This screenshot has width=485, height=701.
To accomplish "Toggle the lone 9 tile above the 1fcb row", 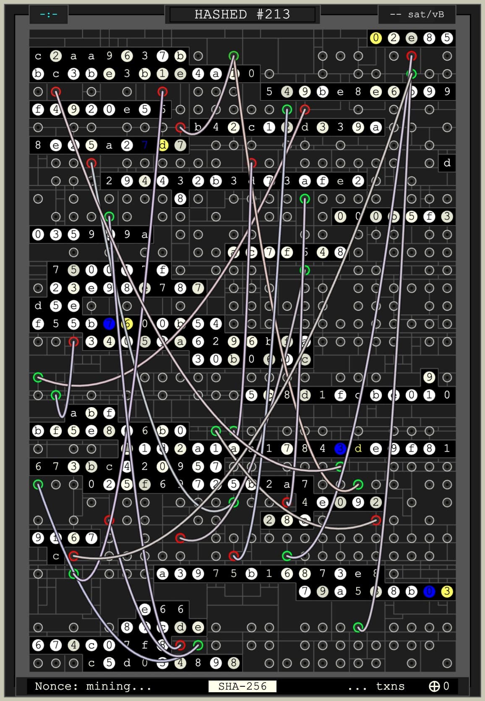I will tap(429, 377).
